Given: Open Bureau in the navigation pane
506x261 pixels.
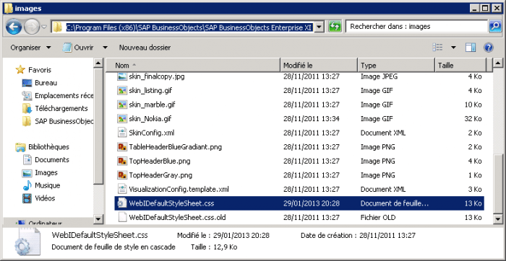Looking at the screenshot, I should point(46,83).
